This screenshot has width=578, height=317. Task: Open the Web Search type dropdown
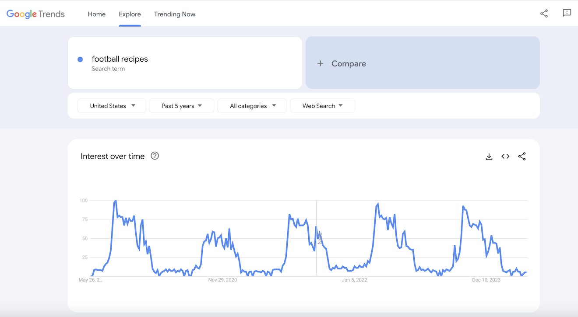click(322, 106)
